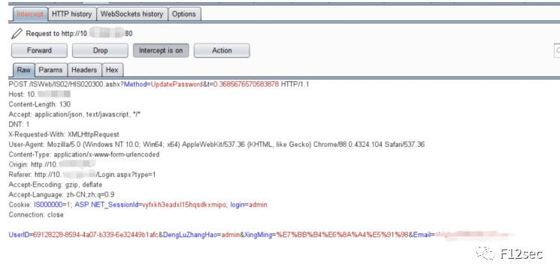Click the Content-Length: 130 header line
560x276 pixels.
(x=39, y=104)
